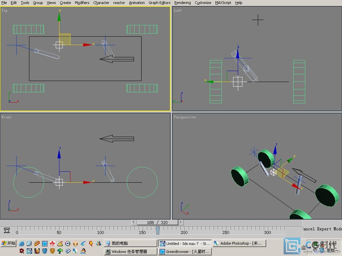
Task: Open the Windows Start button
Action: (x=8, y=243)
